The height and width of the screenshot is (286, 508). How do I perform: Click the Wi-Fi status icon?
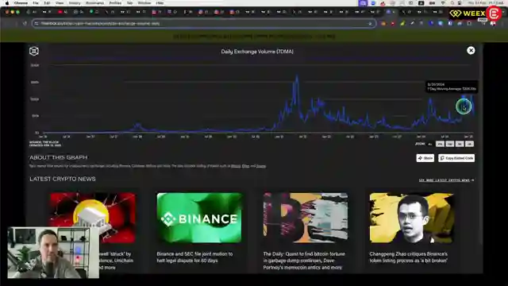(x=443, y=3)
